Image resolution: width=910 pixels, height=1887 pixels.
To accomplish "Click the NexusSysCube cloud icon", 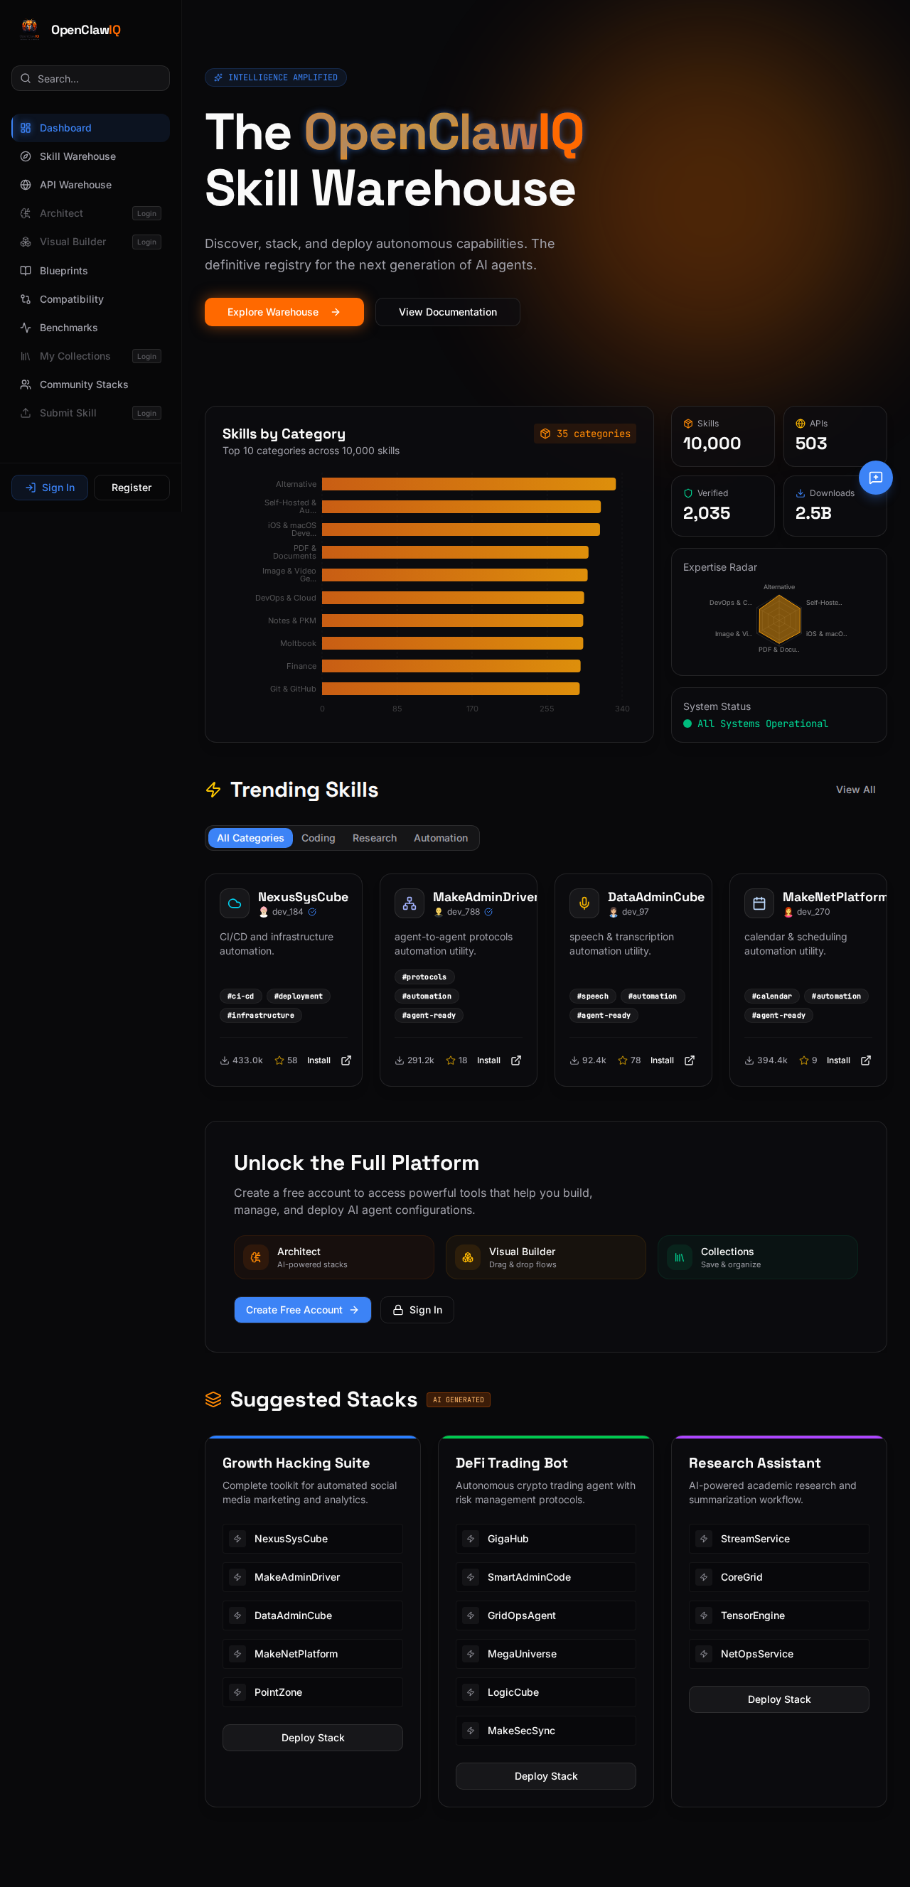I will tap(235, 903).
